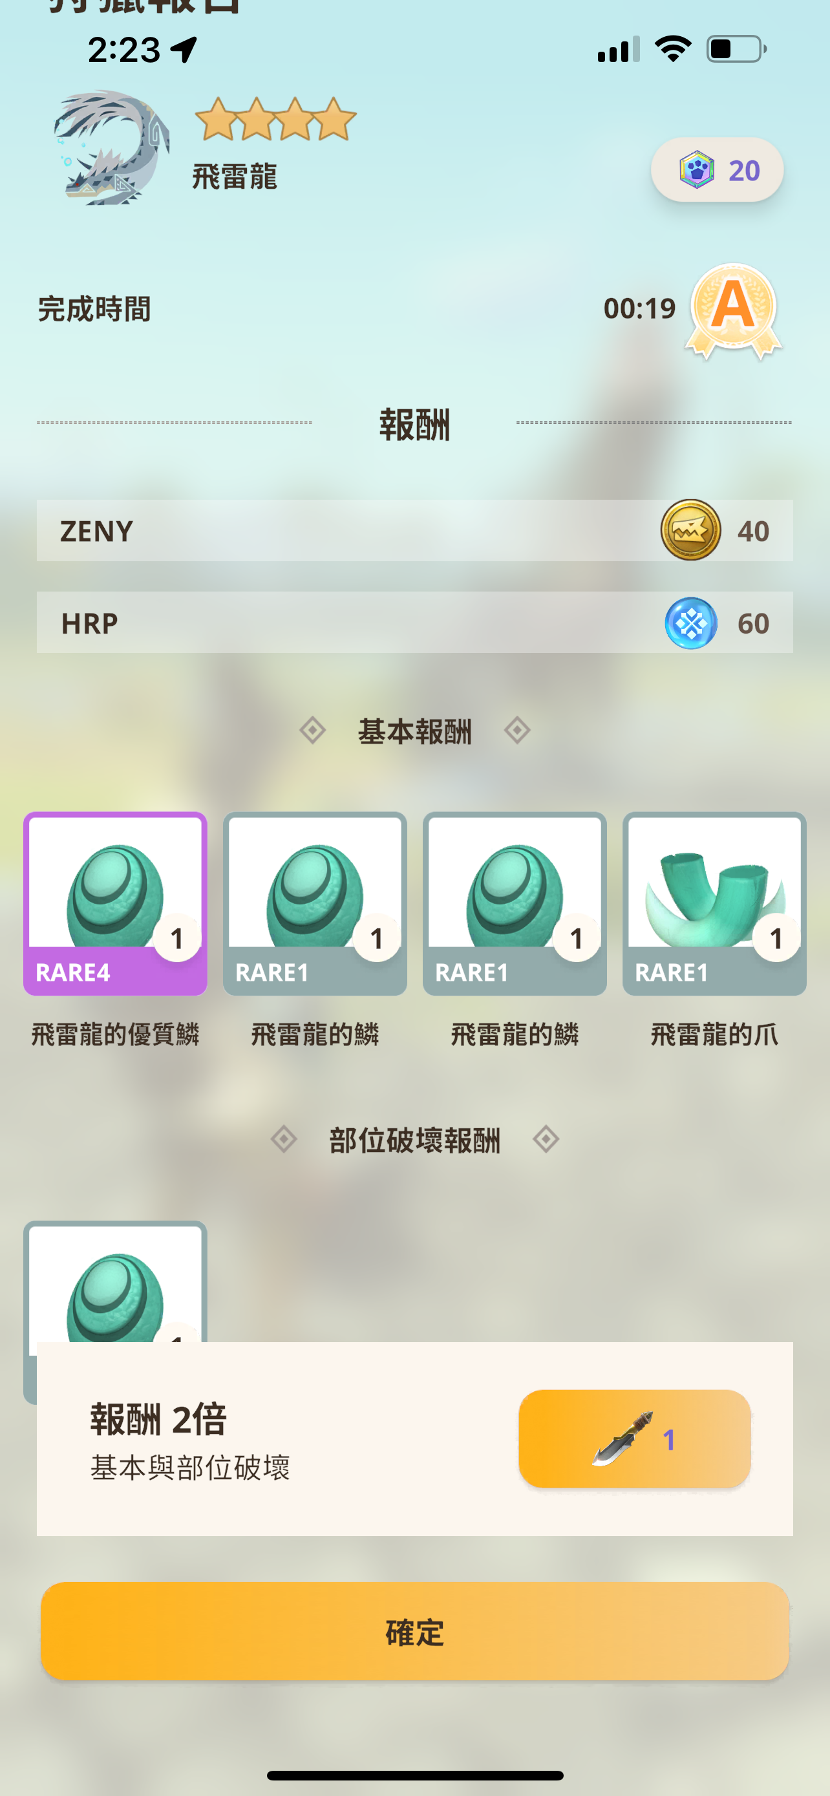Tap the four-star difficulty rating
Screen dimensions: 830x1796
click(x=276, y=119)
